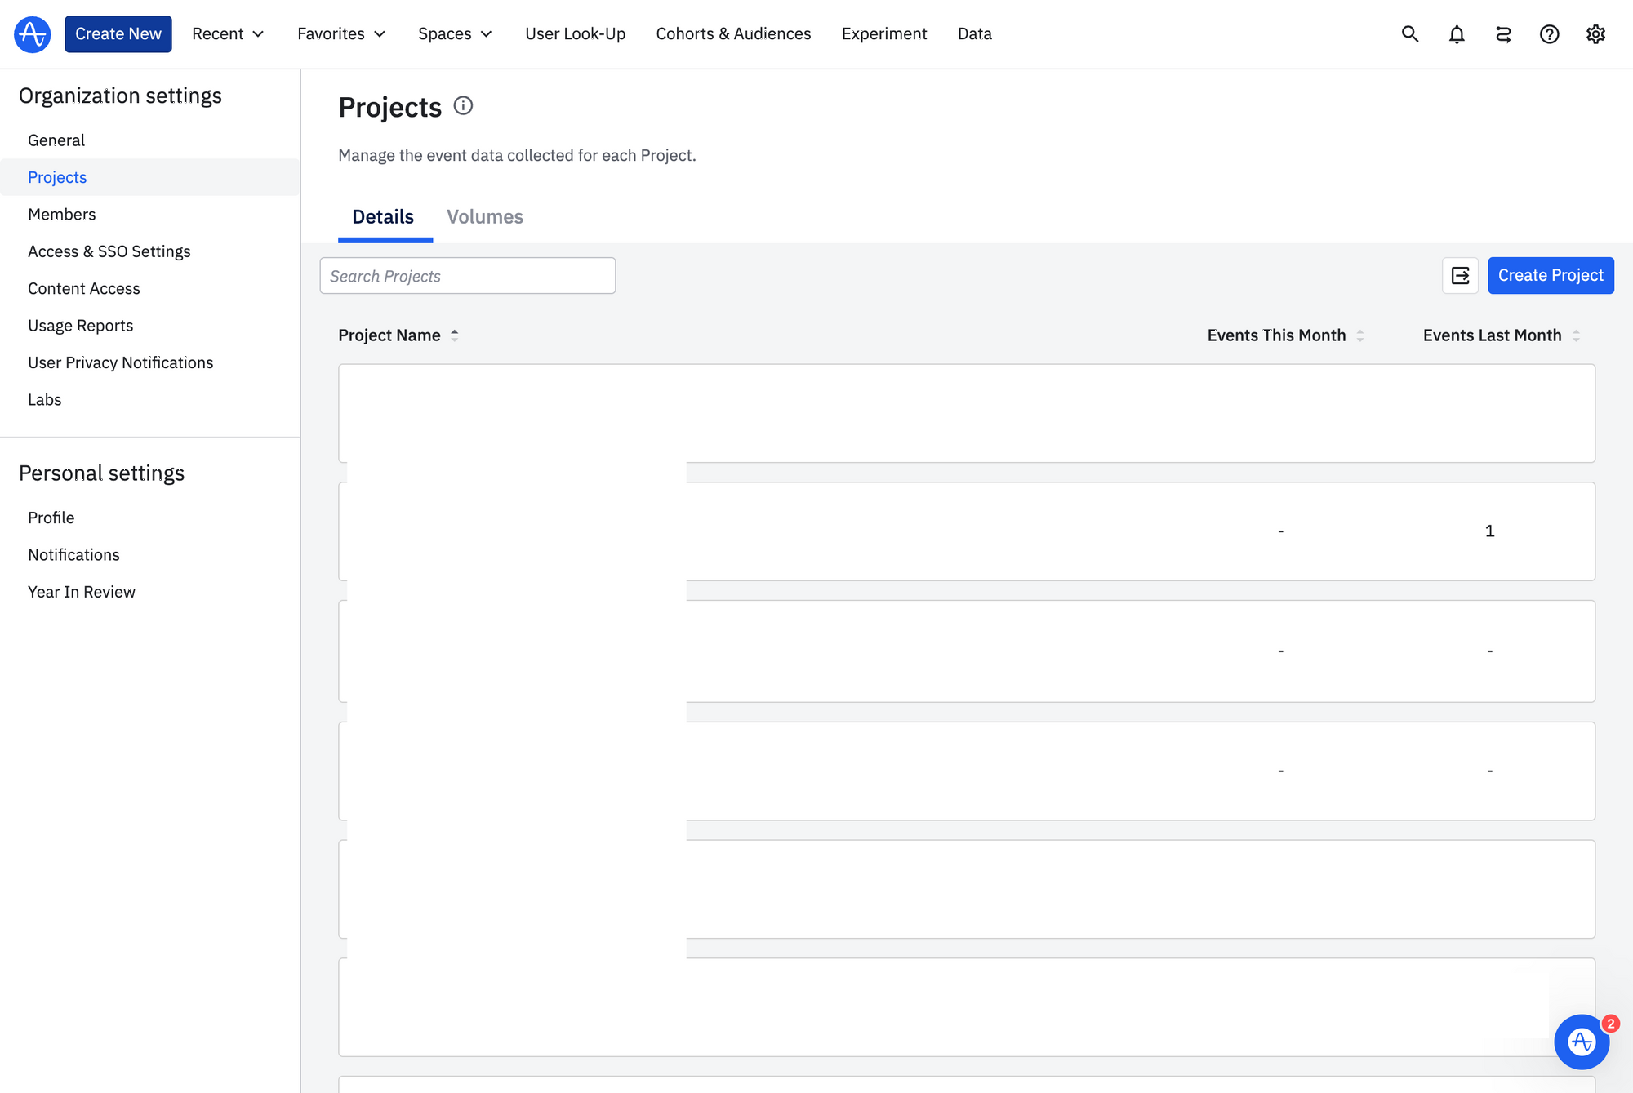
Task: Expand the Spaces dropdown
Action: (455, 34)
